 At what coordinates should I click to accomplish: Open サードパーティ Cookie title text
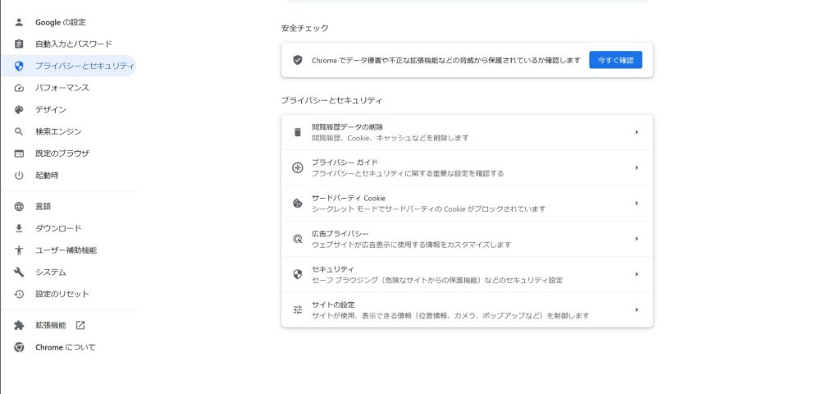coord(349,198)
